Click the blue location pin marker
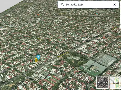The width and height of the screenshot is (121, 90). (38, 57)
